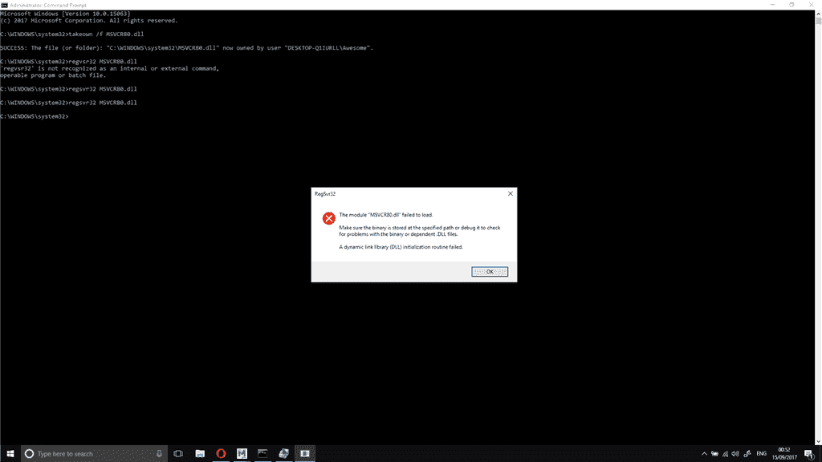
Task: Open the M app icon on taskbar
Action: [x=242, y=454]
